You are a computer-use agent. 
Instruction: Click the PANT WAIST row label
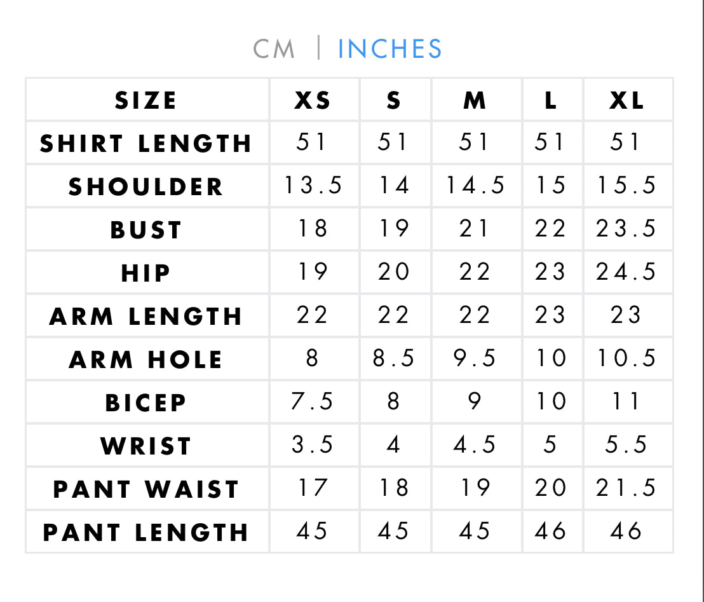point(146,489)
